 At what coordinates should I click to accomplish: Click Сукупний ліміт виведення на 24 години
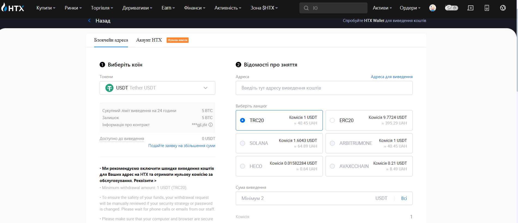coord(139,111)
